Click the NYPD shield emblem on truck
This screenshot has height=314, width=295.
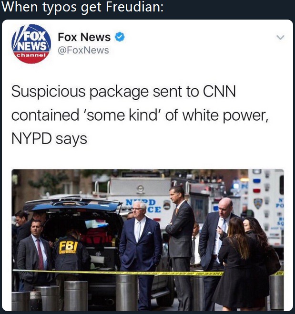(x=258, y=203)
